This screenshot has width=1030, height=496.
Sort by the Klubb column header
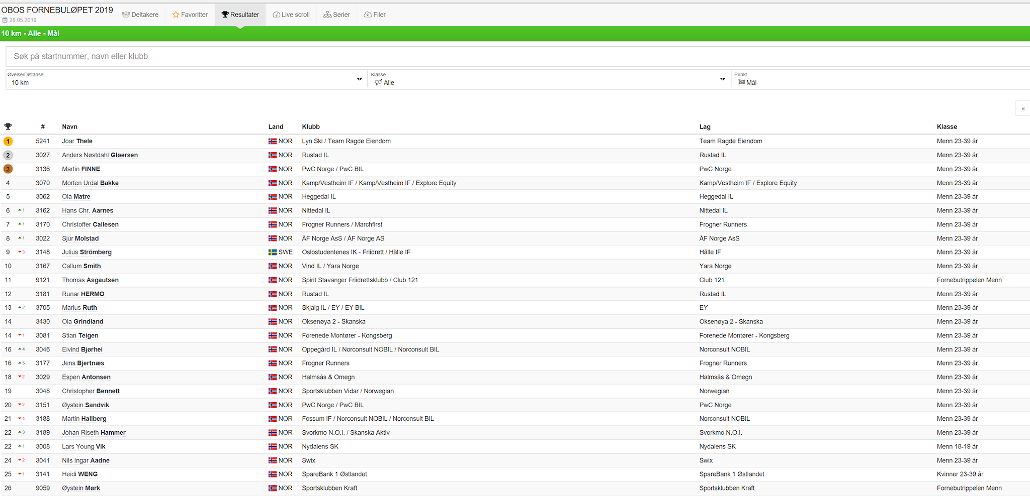(311, 127)
